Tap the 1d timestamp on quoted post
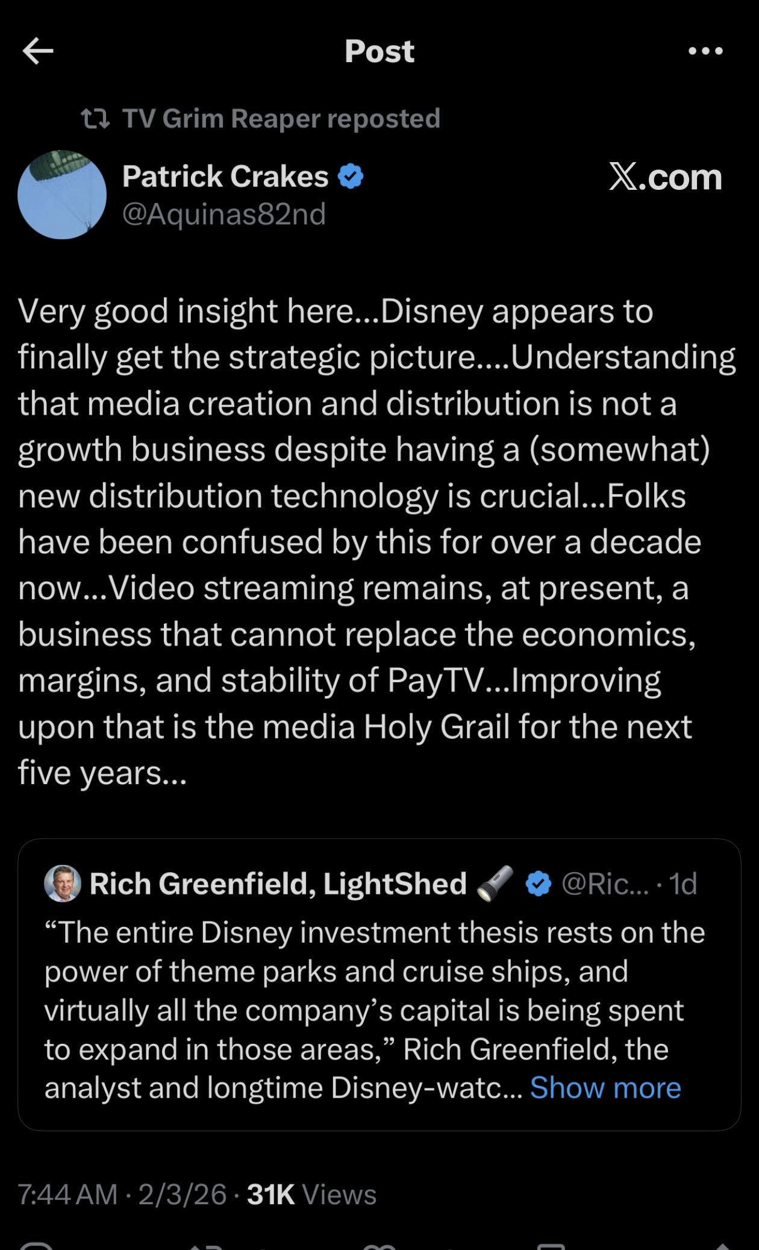 pos(683,884)
